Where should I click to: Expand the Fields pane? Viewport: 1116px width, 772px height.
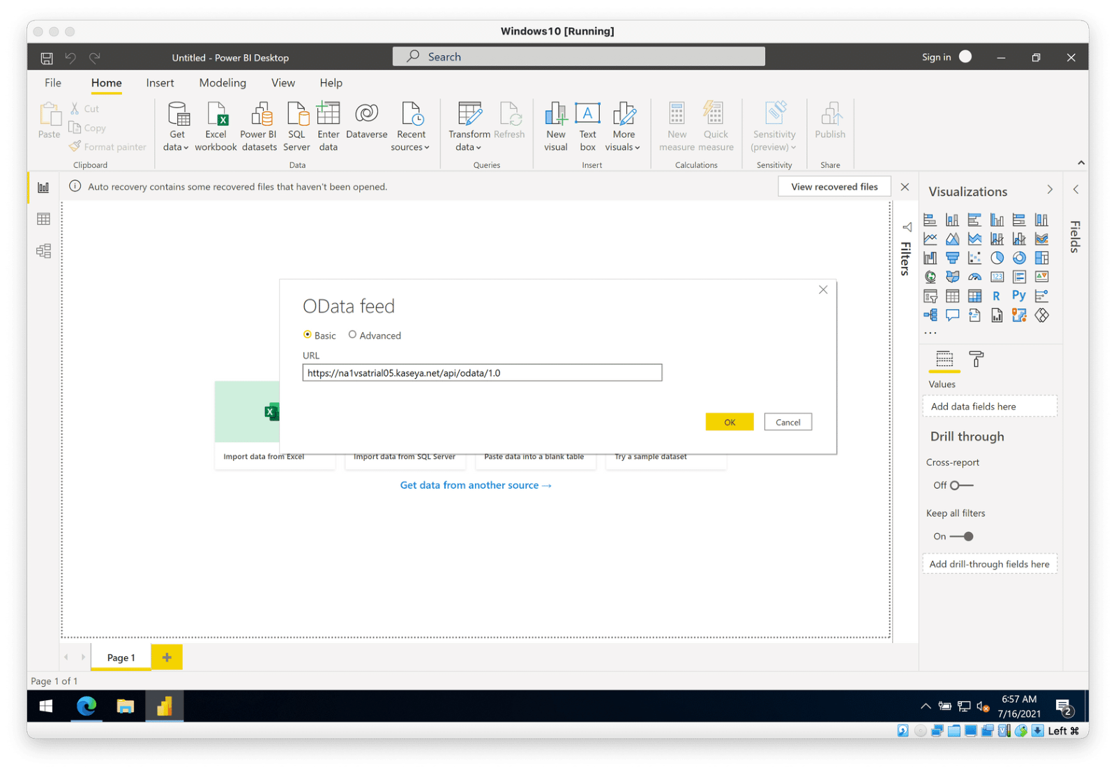pyautogui.click(x=1076, y=190)
